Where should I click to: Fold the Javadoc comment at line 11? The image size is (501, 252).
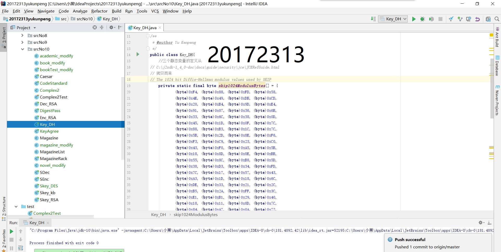click(x=148, y=36)
